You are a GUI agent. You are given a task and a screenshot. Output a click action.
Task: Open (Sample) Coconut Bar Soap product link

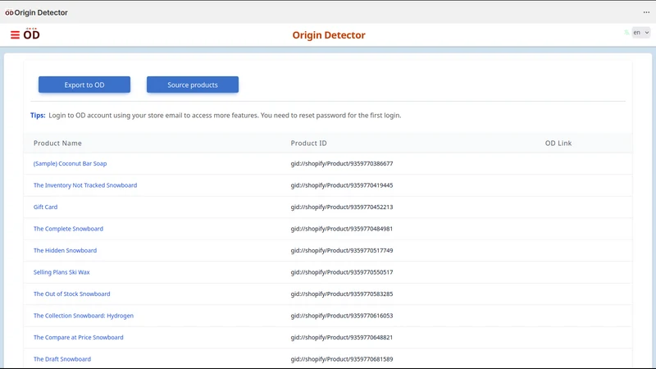pos(70,163)
